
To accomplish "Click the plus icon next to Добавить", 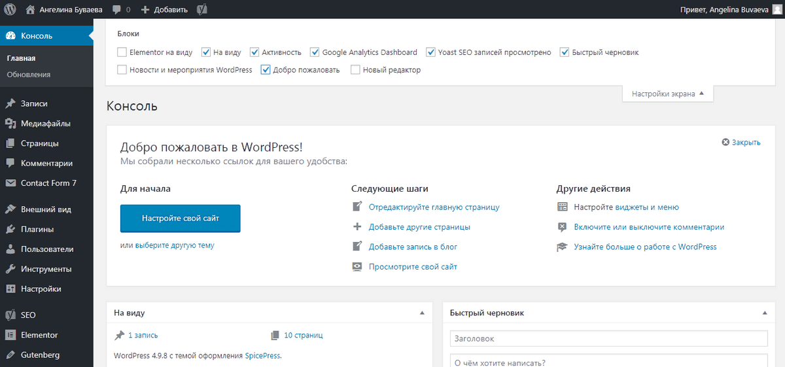I will (x=145, y=10).
